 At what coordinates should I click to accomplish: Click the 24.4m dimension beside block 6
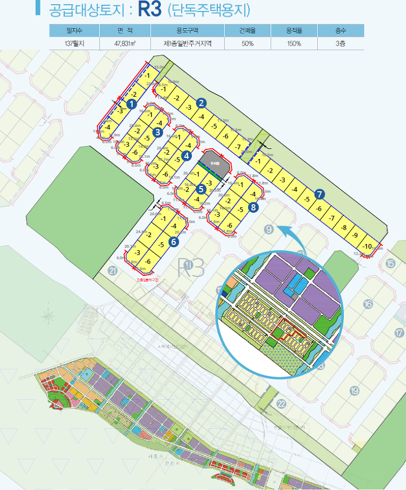point(141,232)
